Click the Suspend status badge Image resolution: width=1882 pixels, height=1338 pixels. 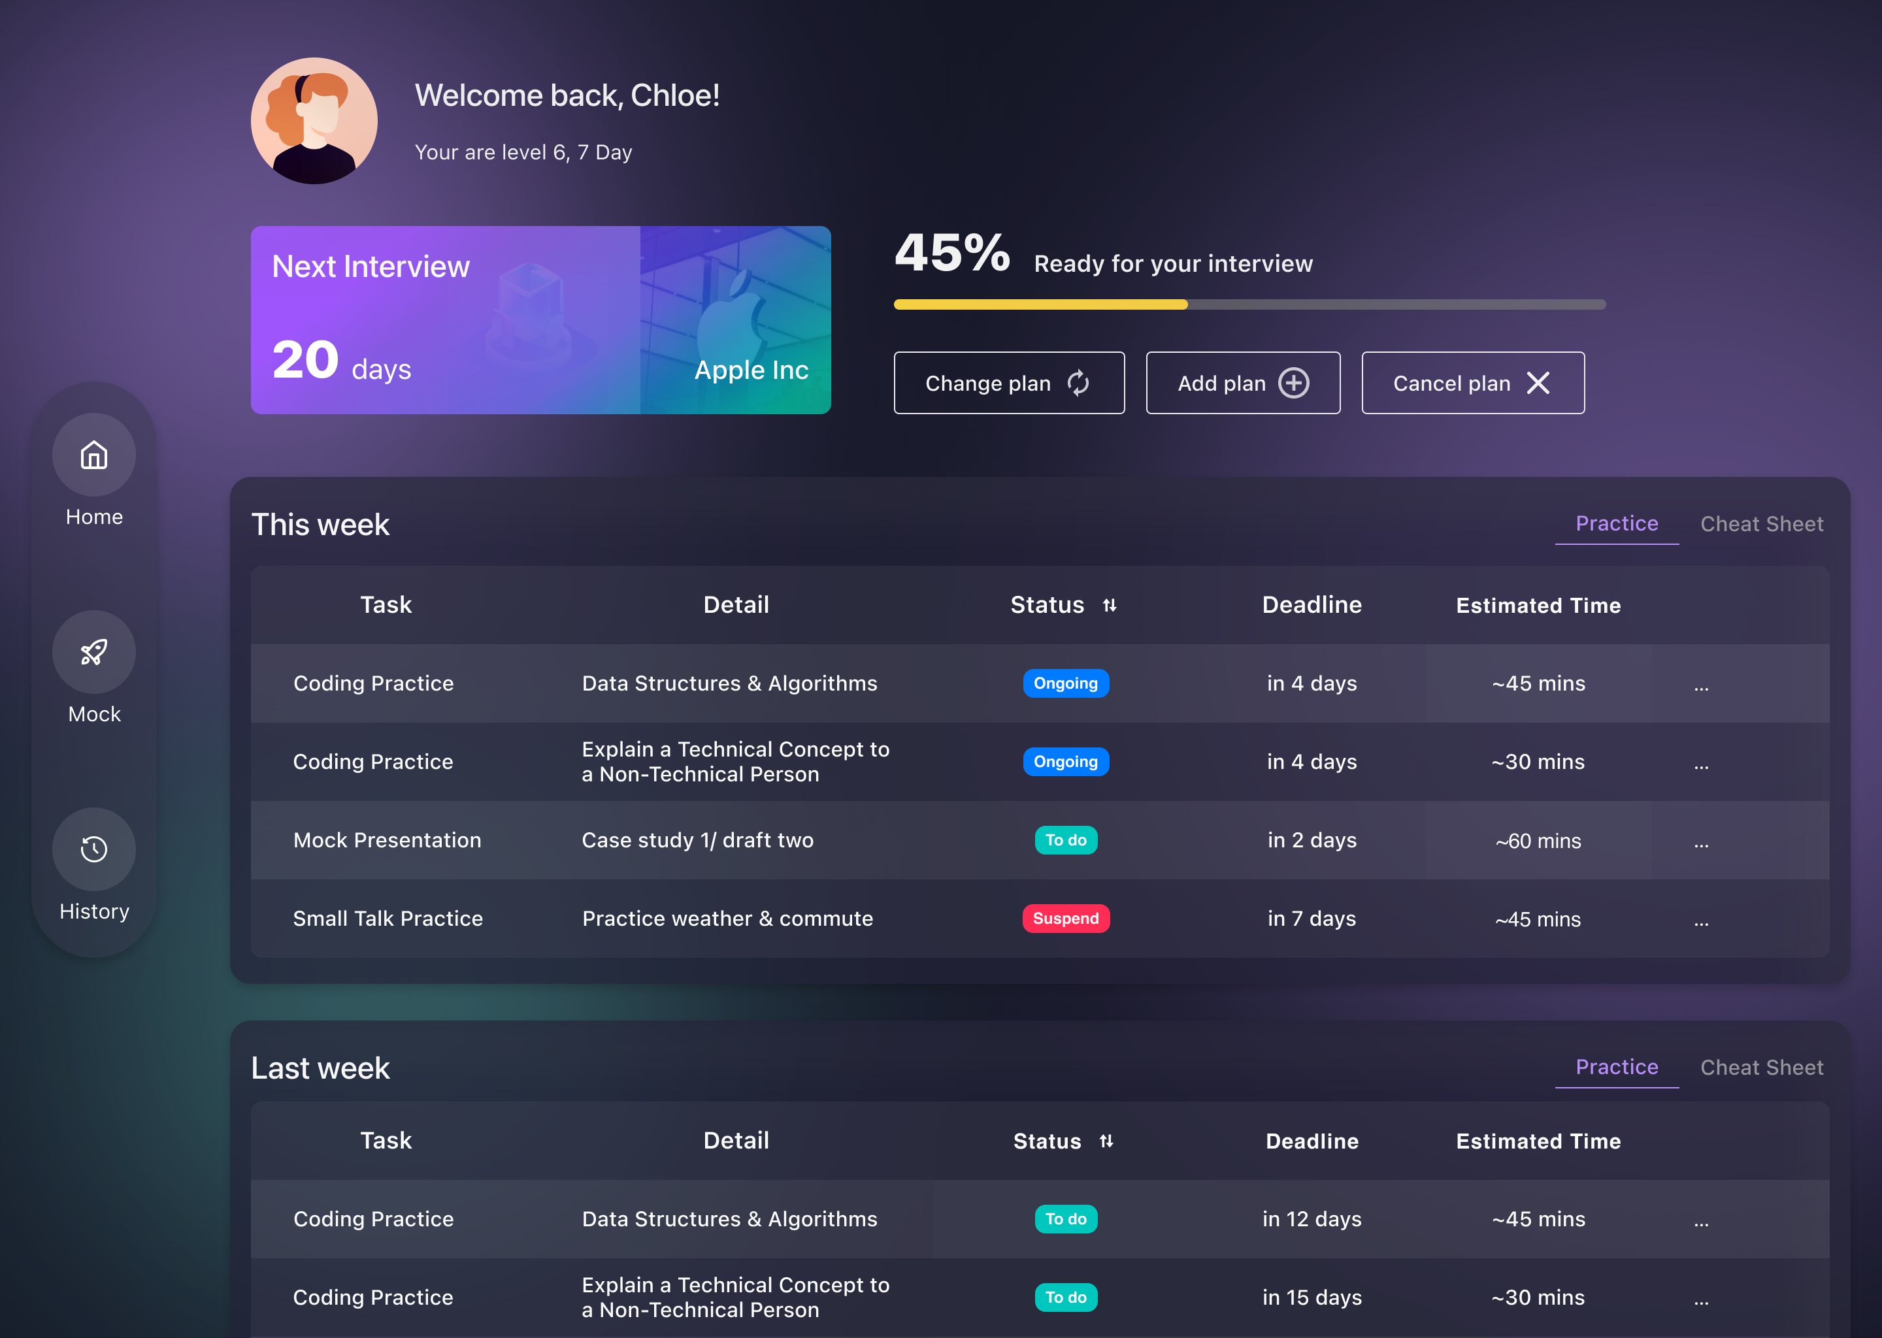point(1065,919)
